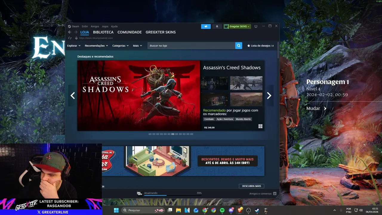The image size is (382, 215).
Task: Open the Ajuda menu
Action: (x=114, y=26)
